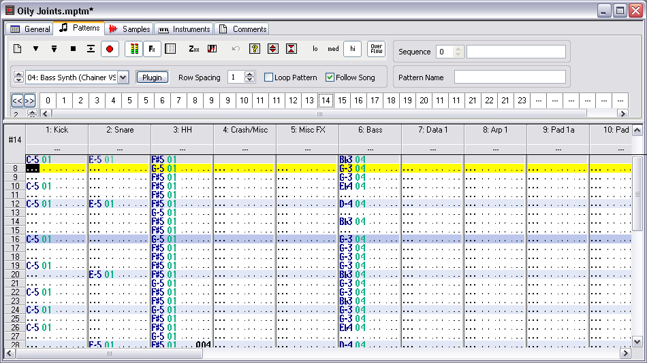This screenshot has width=647, height=363.
Task: Open the Zxx macro editor icon
Action: click(x=194, y=49)
